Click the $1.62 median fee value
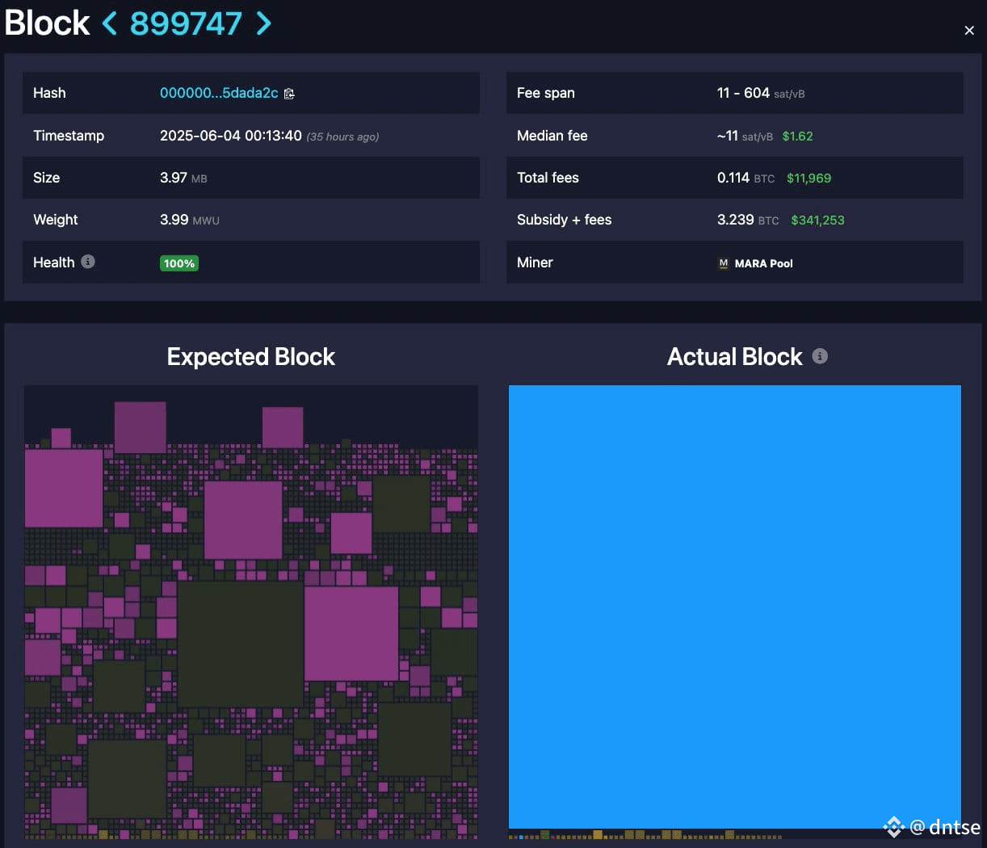Screen dimensions: 987x848 pyautogui.click(x=797, y=136)
